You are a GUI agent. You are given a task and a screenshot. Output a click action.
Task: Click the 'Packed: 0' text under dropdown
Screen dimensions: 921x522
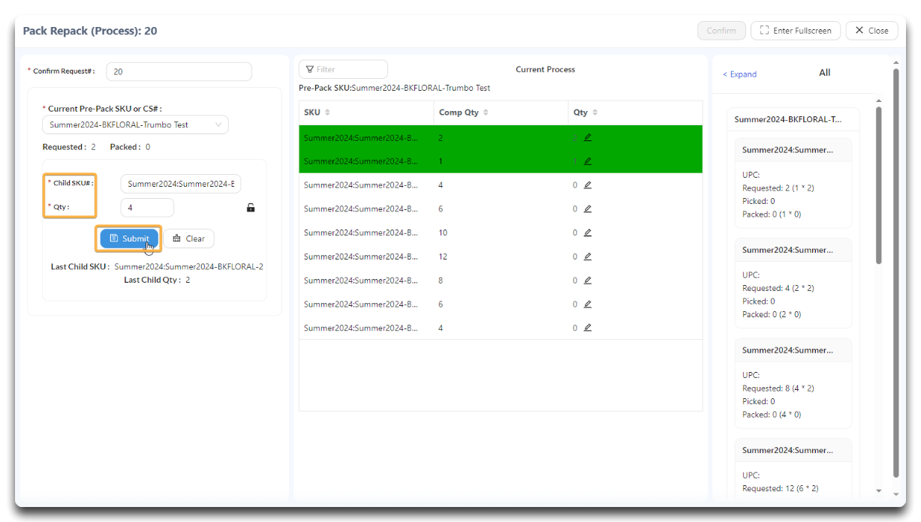click(x=130, y=147)
